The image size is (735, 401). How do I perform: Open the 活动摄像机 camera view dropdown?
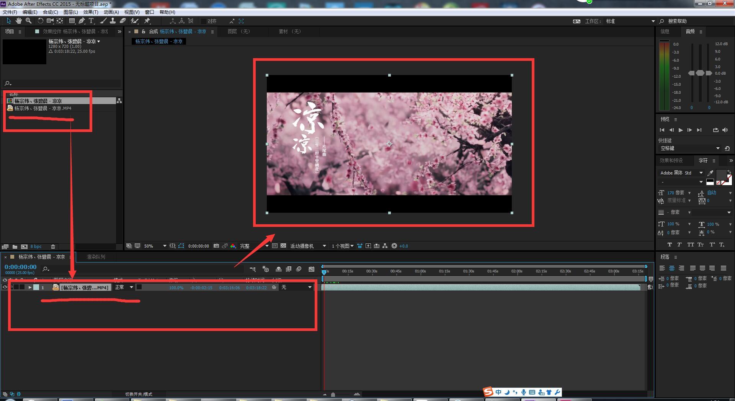tap(308, 246)
